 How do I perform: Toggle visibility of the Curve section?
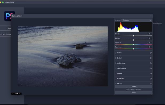click(151, 53)
